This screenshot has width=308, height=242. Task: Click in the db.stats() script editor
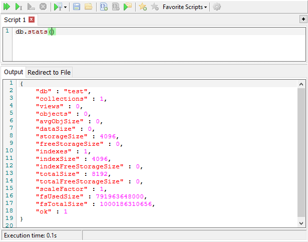click(x=150, y=45)
